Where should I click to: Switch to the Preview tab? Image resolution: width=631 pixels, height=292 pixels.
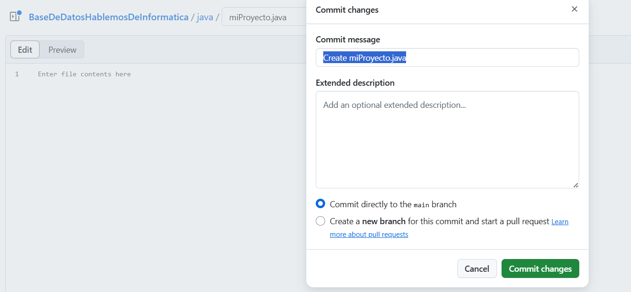[62, 49]
